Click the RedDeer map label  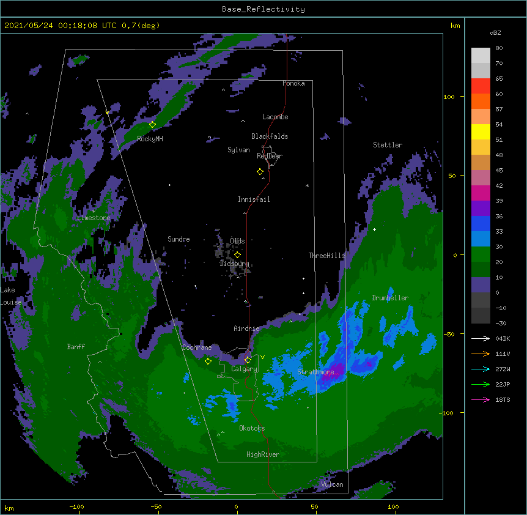click(x=270, y=156)
